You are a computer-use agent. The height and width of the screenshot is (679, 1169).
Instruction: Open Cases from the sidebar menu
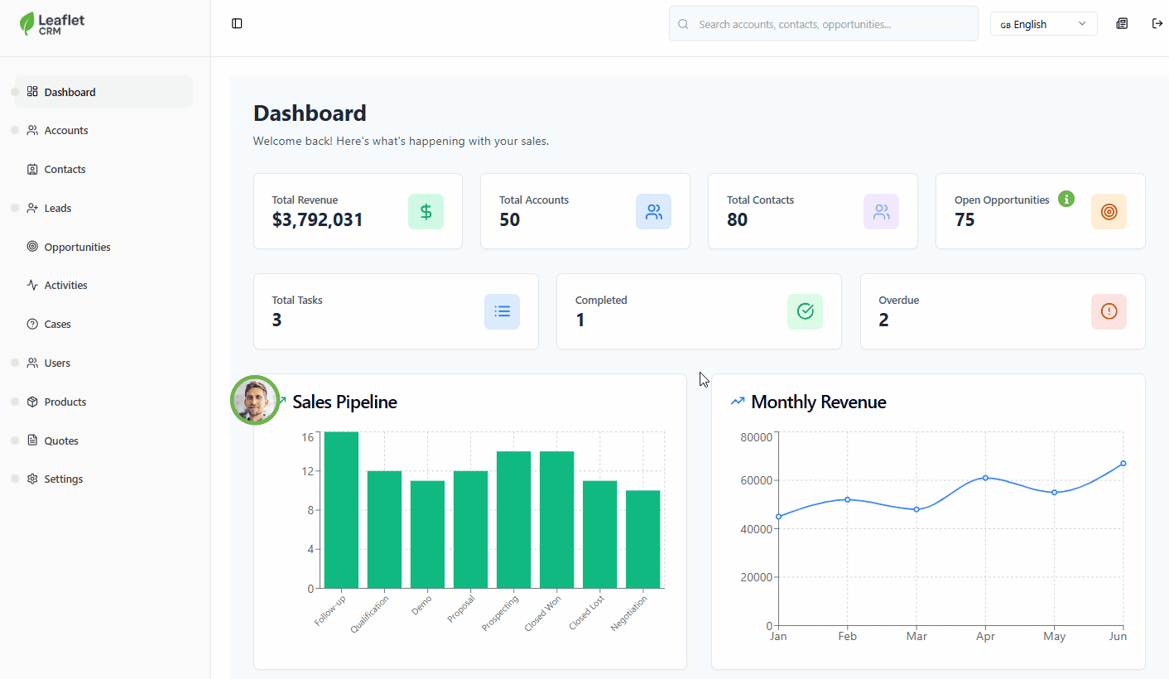tap(103, 324)
